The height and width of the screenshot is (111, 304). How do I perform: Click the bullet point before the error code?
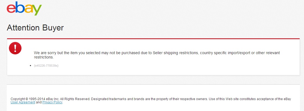click(x=30, y=66)
